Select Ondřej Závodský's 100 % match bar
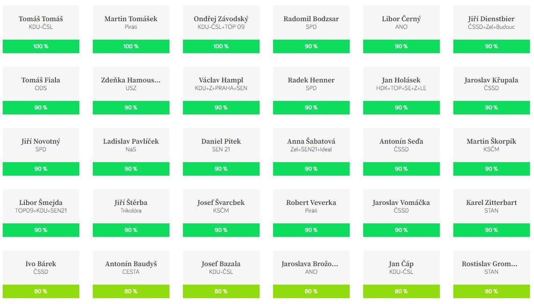Viewport: 534px width, 304px height. (x=221, y=46)
